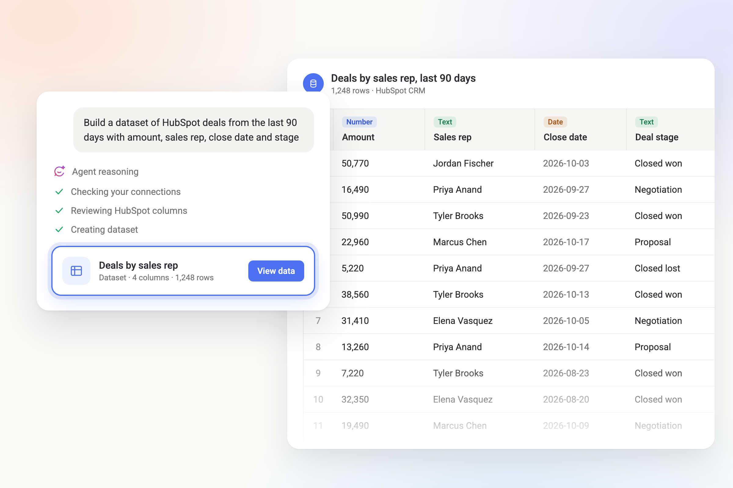
Task: Select row number 8
Action: point(318,347)
